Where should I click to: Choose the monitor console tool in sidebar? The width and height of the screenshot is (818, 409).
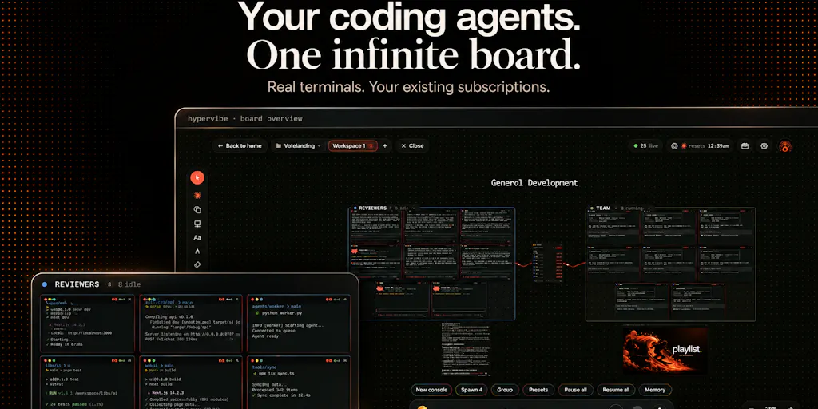[197, 224]
